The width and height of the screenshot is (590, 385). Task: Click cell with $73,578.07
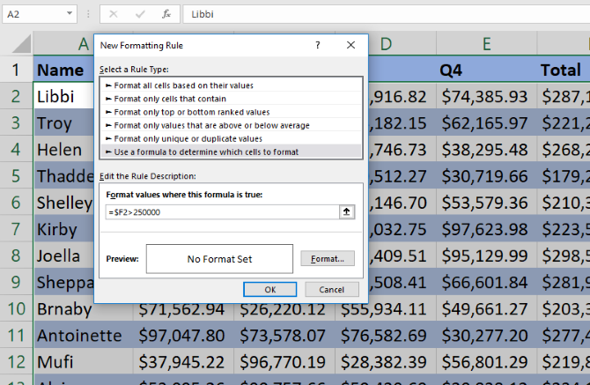[x=284, y=335]
